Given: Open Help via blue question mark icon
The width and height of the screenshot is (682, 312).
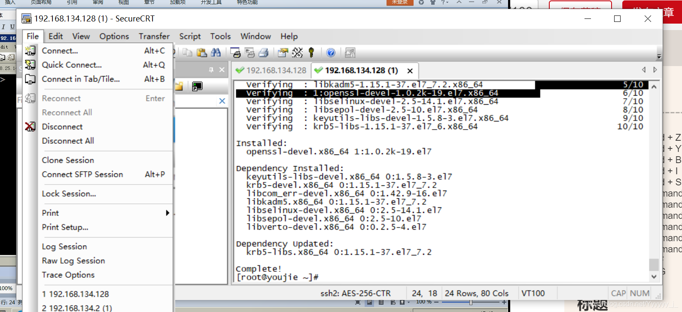Looking at the screenshot, I should tap(331, 52).
